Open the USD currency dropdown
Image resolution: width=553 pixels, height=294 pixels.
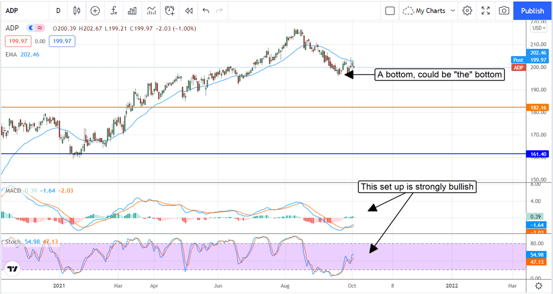538,28
